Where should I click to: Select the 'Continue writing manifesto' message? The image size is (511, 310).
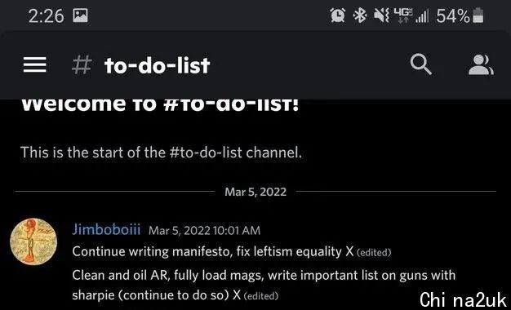point(231,252)
